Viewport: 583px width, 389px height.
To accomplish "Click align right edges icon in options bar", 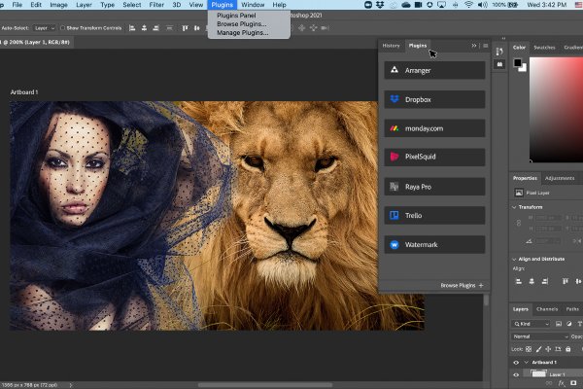I will [x=155, y=28].
